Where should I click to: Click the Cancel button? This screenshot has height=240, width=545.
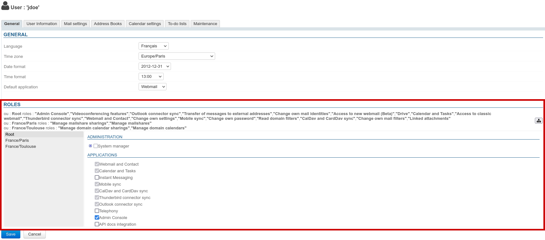[35, 234]
